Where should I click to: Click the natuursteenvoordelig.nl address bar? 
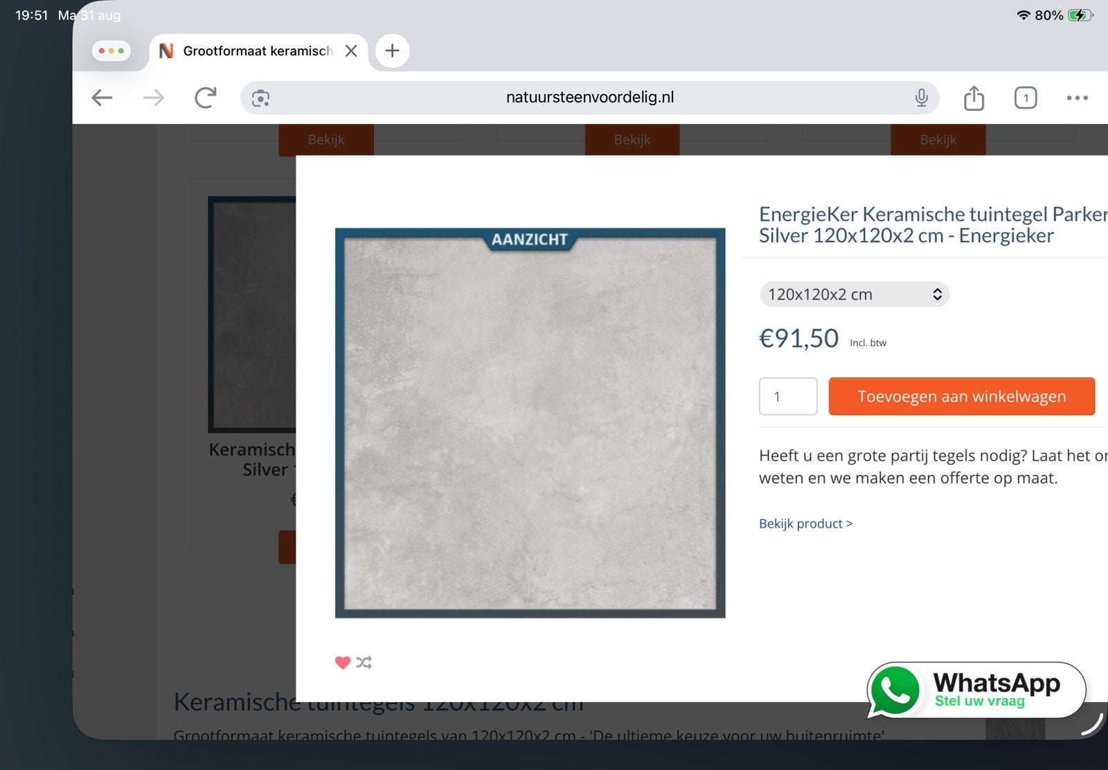[589, 98]
